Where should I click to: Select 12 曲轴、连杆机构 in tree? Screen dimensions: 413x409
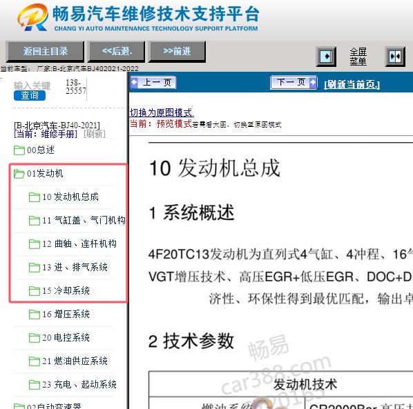[x=79, y=243]
